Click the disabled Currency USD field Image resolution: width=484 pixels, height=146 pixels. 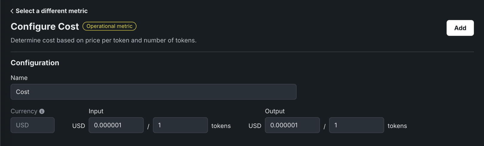(33, 125)
